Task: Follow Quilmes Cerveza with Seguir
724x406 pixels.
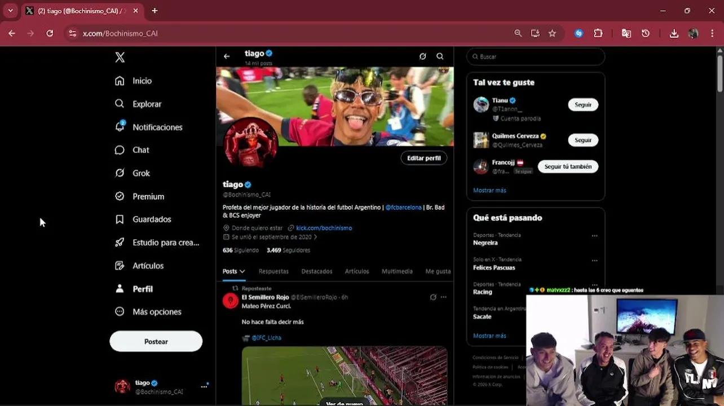Action: tap(583, 140)
